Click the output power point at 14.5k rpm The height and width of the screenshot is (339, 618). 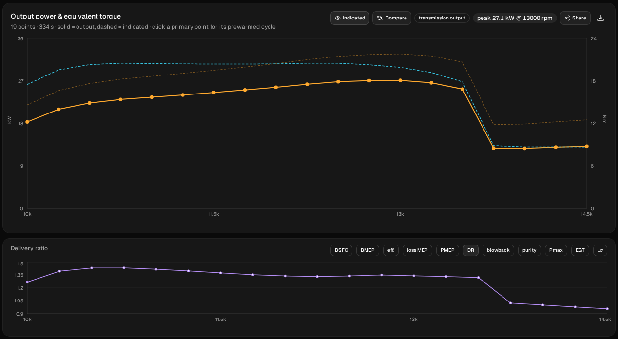coord(587,146)
